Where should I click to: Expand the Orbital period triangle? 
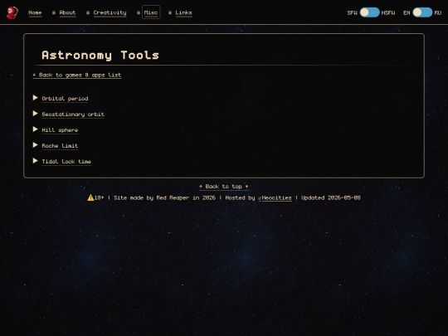coord(35,98)
